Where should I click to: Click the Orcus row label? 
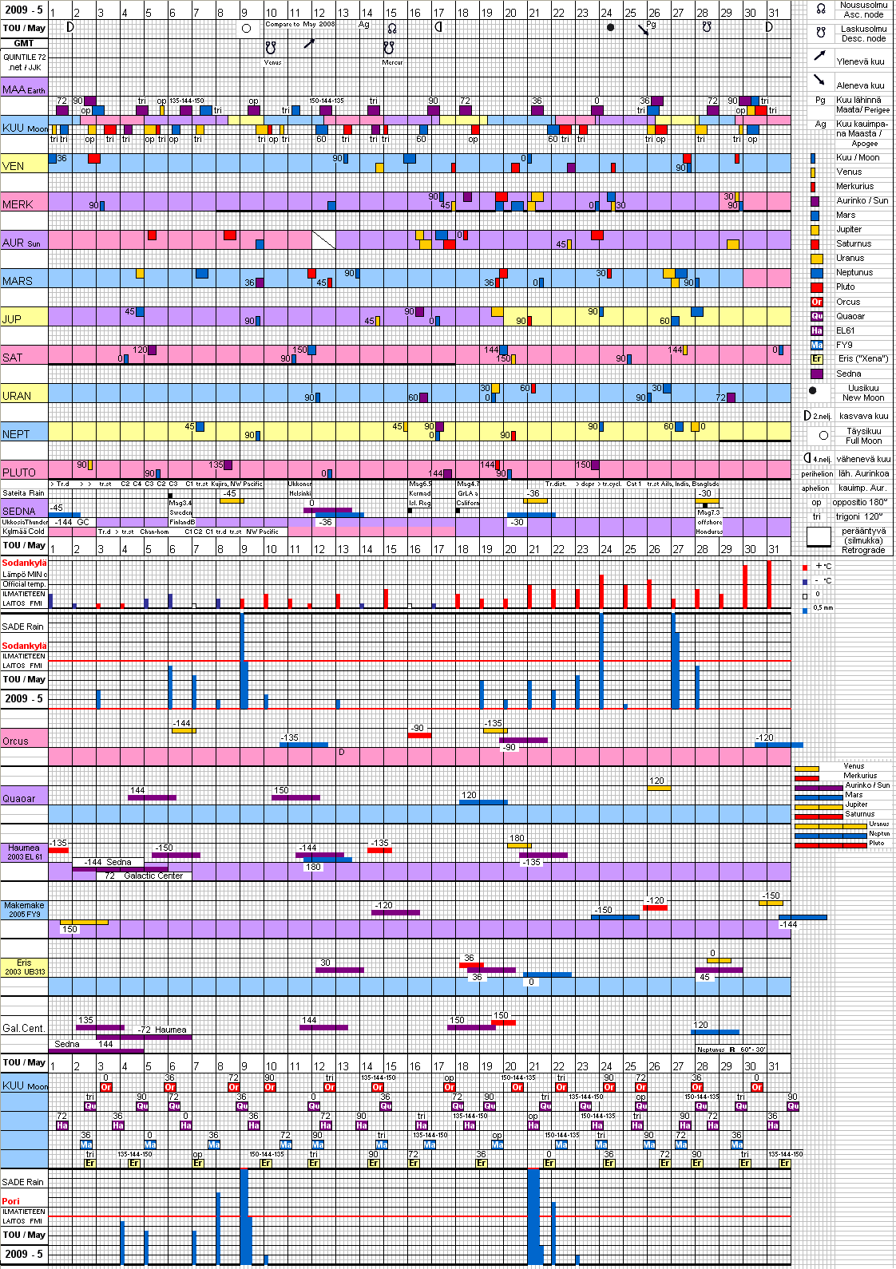[15, 741]
